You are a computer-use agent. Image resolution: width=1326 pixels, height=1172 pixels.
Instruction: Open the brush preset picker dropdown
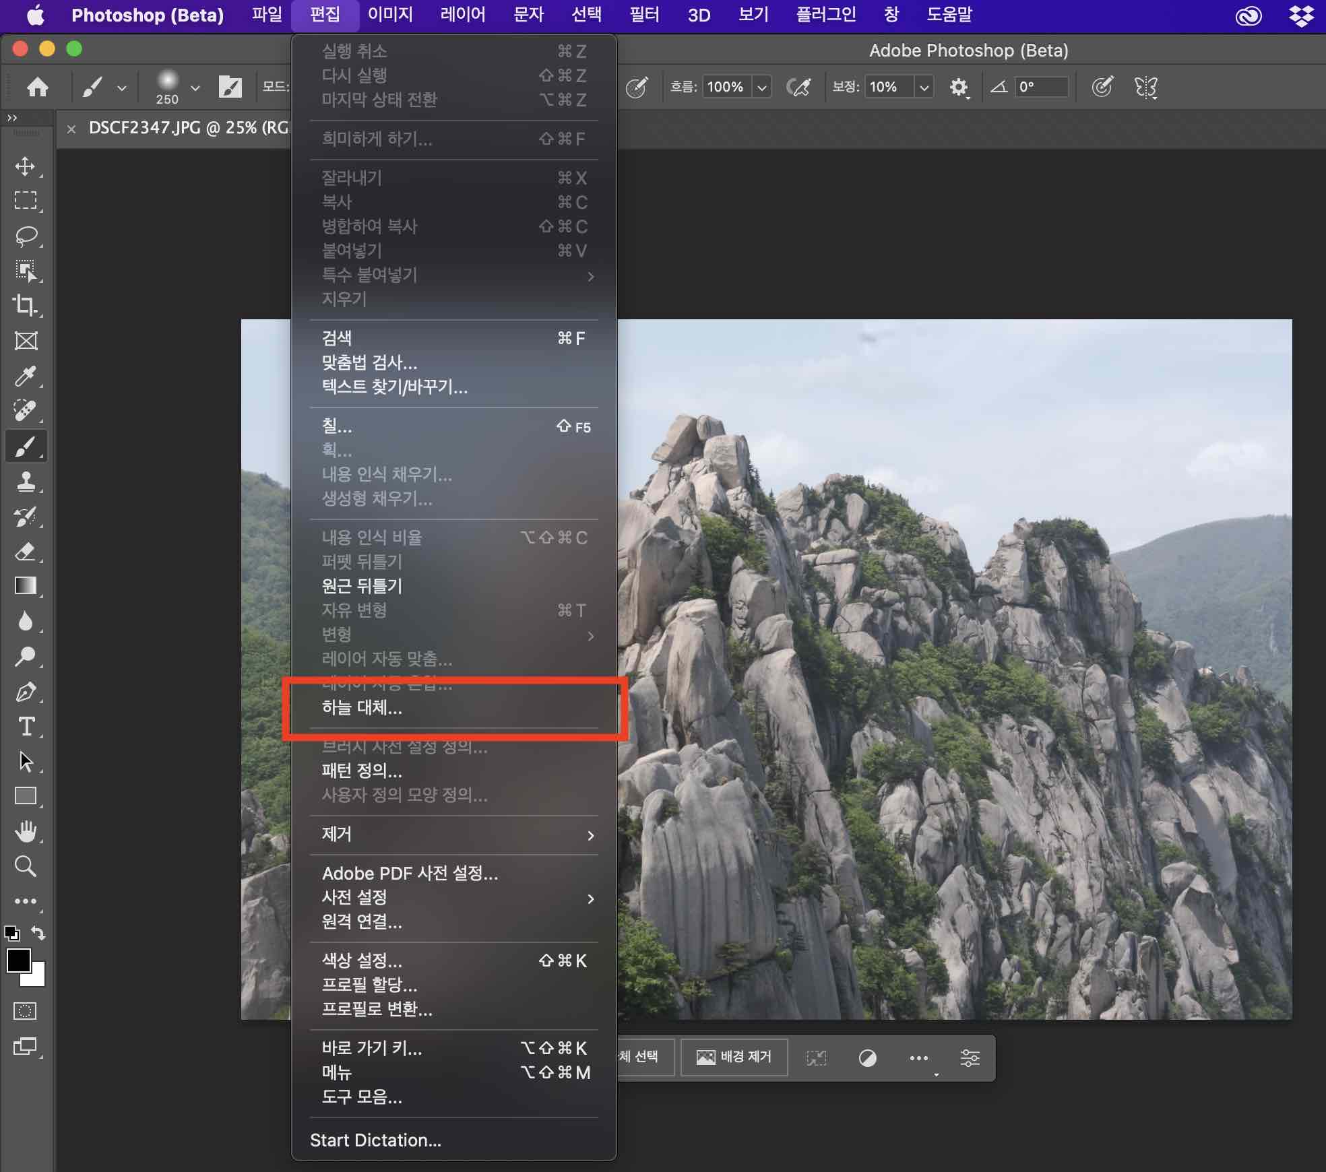coord(195,88)
